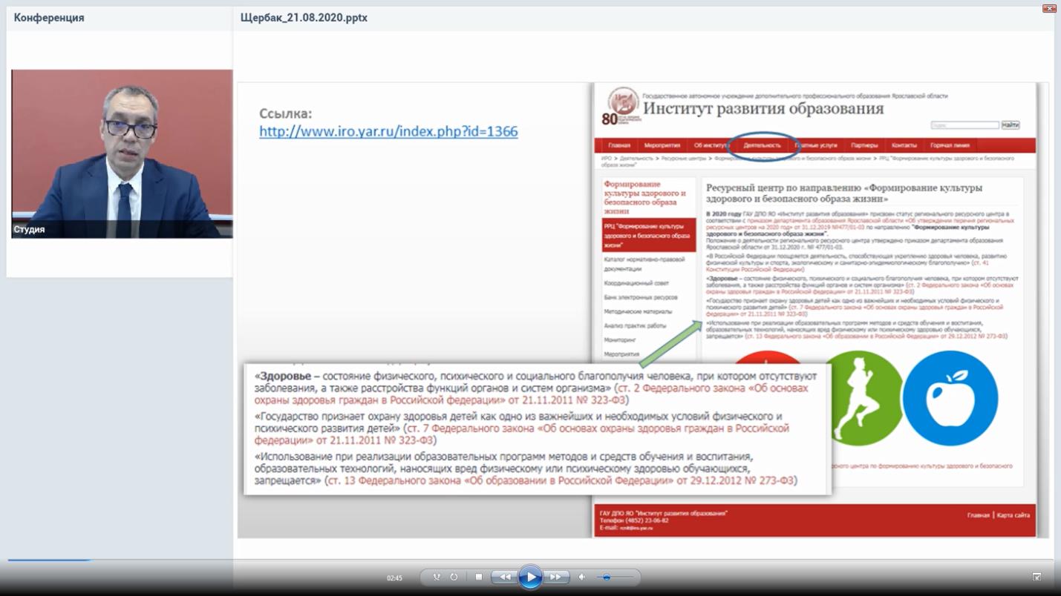1061x596 pixels.
Task: Click the institute 80-year logo emblem
Action: coord(623,107)
